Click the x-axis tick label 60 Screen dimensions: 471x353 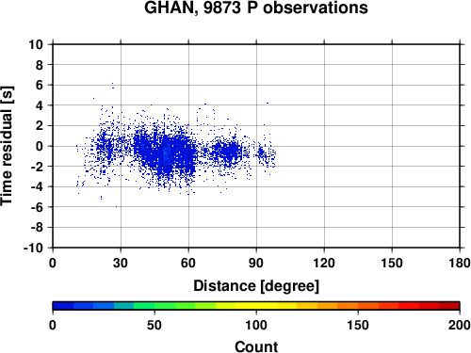(x=188, y=263)
